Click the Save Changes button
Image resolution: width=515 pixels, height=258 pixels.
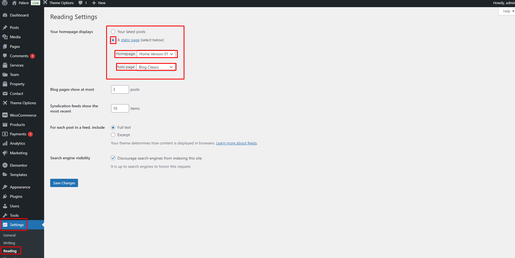point(64,183)
